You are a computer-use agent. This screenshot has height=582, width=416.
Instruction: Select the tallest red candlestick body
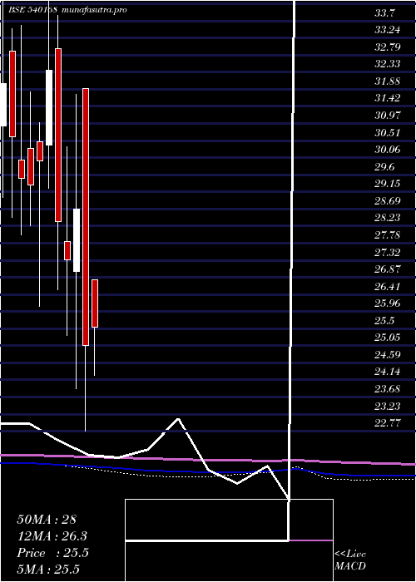86,217
